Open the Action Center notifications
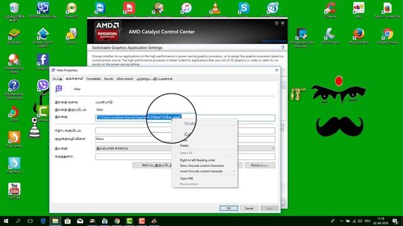The width and height of the screenshot is (403, 226). click(x=395, y=221)
